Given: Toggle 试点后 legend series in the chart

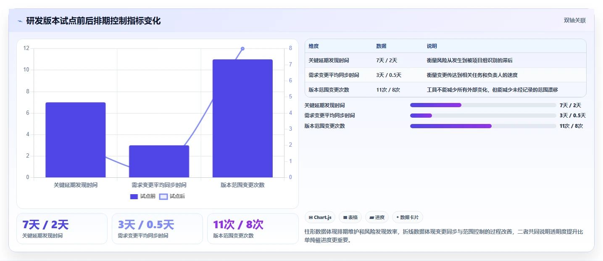Looking at the screenshot, I should pyautogui.click(x=172, y=196).
